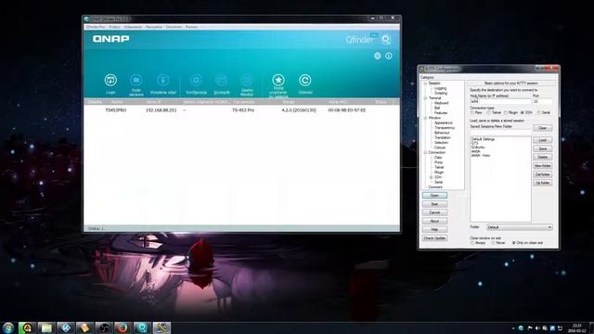This screenshot has width=594, height=334.
Task: Select Logging in category tree
Action: pos(440,88)
